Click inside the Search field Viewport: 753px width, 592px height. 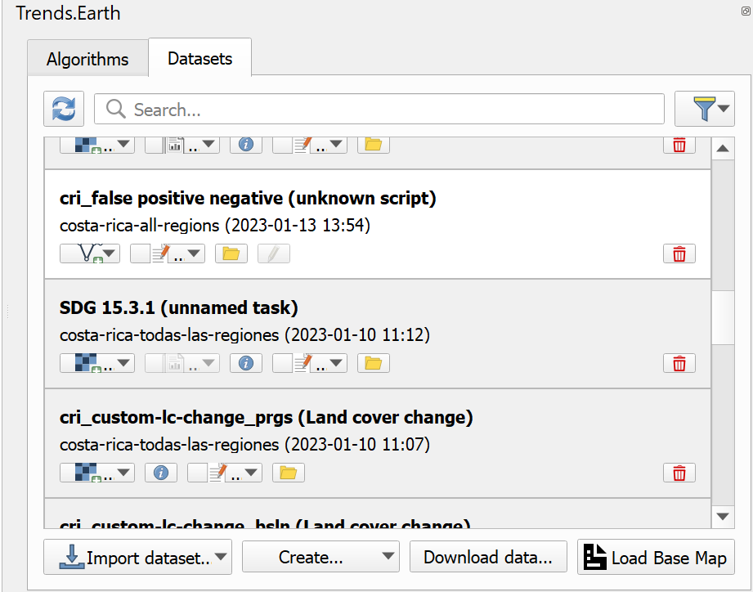[x=376, y=108]
